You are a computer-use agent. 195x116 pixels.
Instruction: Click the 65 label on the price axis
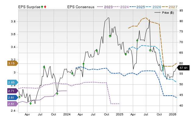pyautogui.click(x=181, y=53)
